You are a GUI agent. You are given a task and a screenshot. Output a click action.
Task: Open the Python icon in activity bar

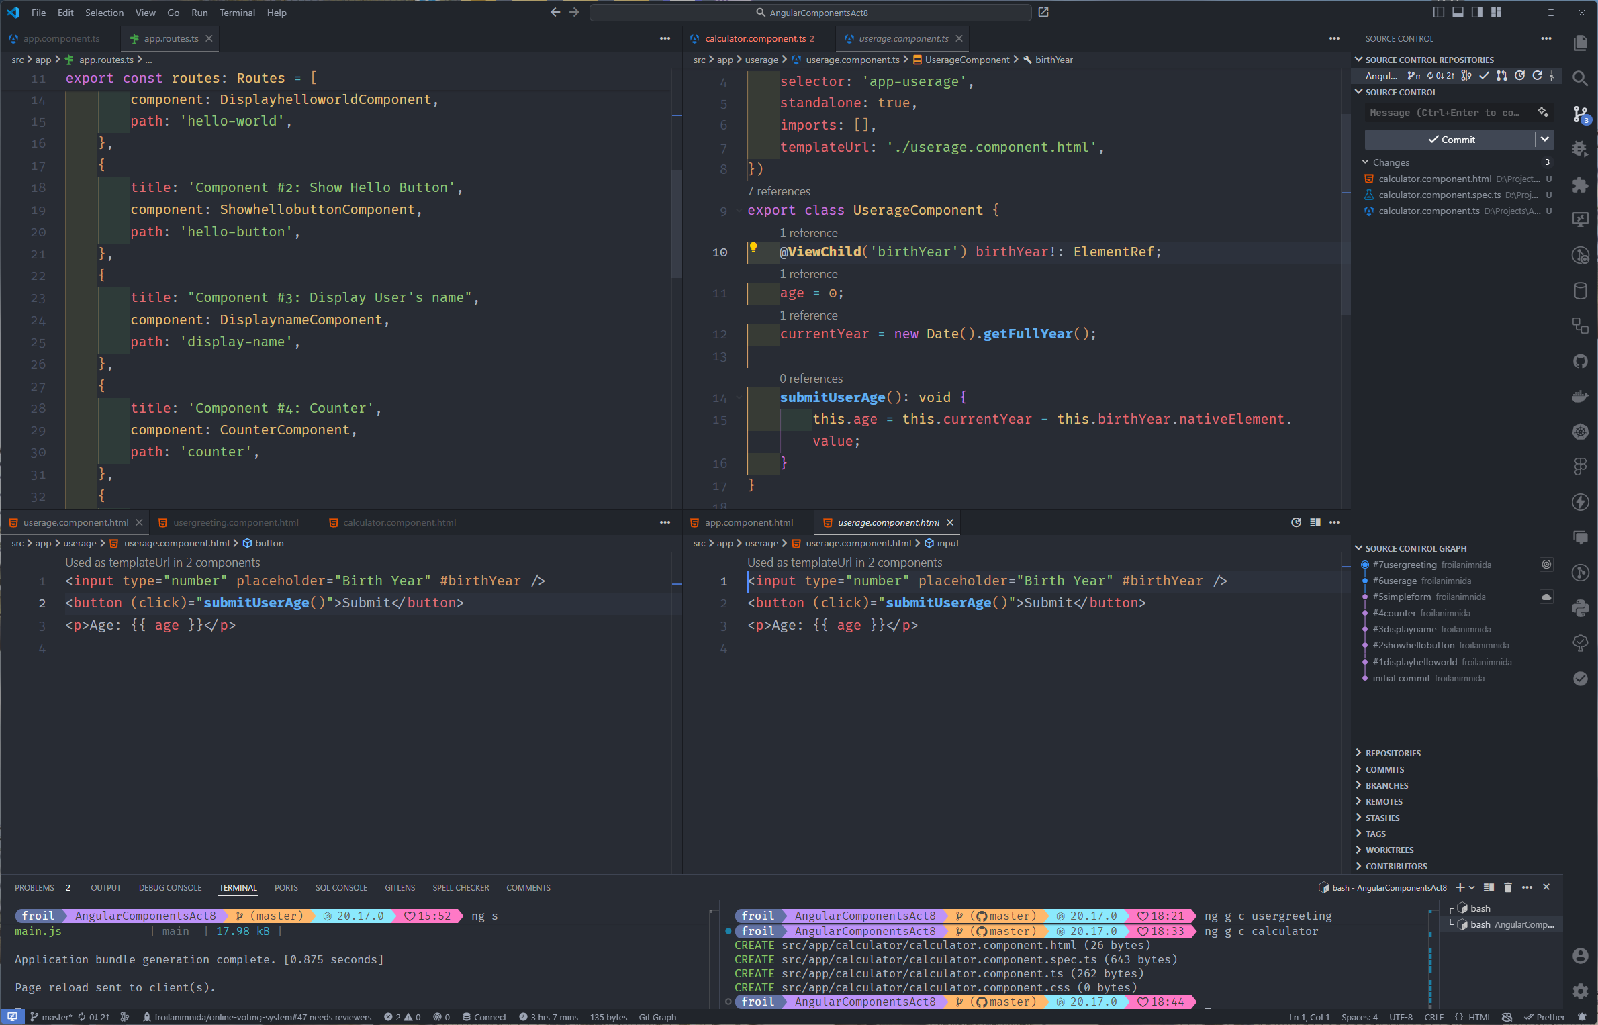click(x=1580, y=608)
